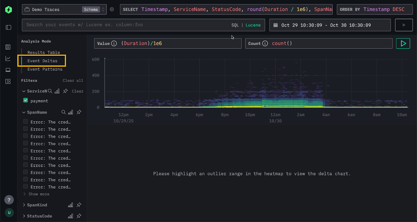
Task: Click the Value info icon
Action: click(x=114, y=44)
